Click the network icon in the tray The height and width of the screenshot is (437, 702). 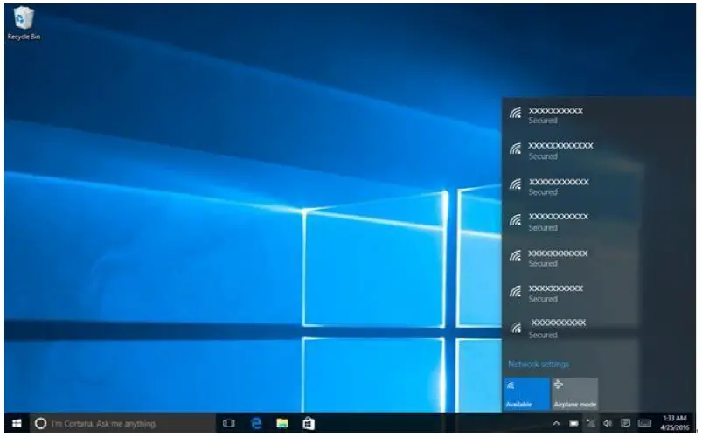coord(591,423)
